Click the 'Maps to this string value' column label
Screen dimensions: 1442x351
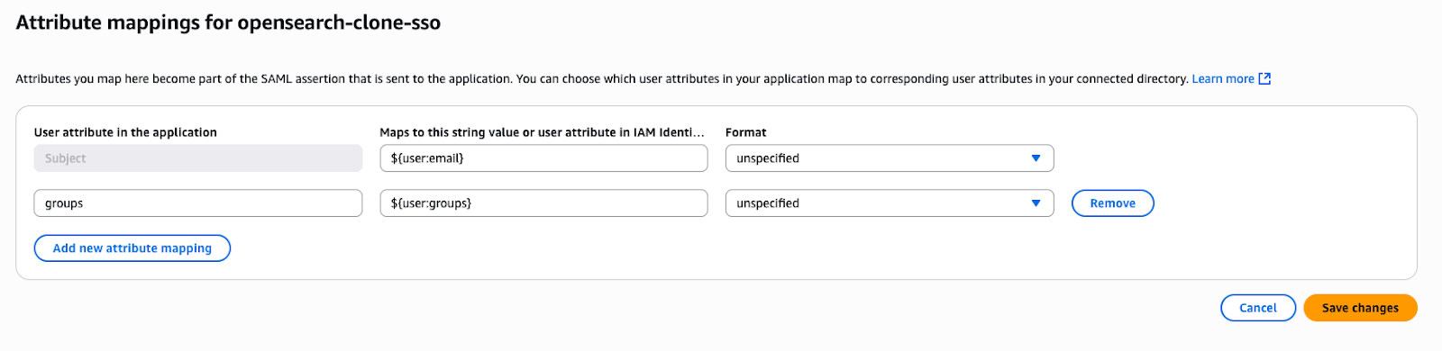tap(542, 132)
